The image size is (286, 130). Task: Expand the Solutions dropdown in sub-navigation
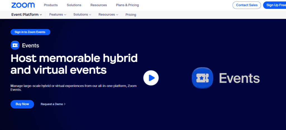82,15
